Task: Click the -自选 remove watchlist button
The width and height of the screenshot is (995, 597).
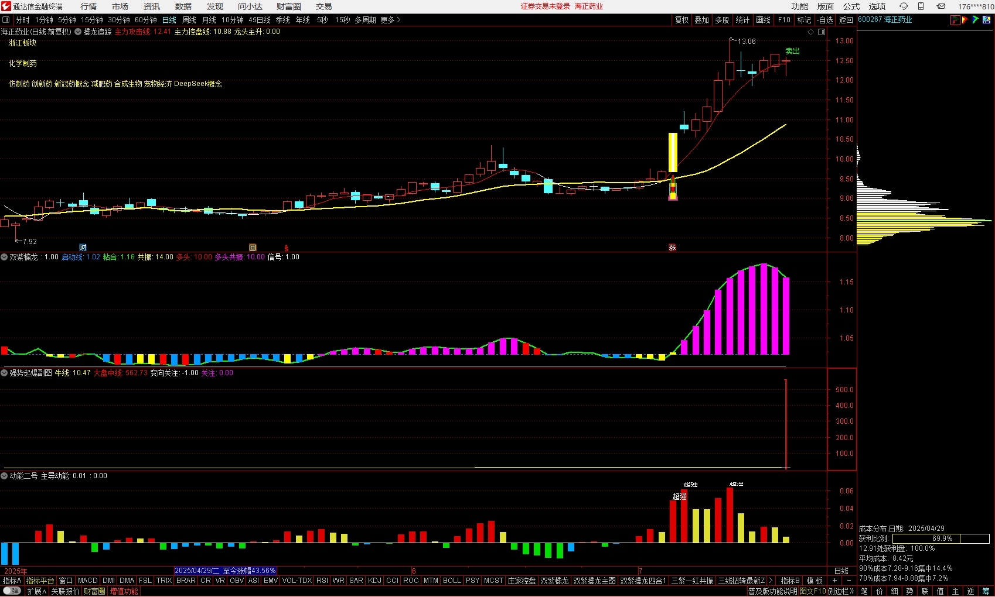Action: [x=824, y=20]
